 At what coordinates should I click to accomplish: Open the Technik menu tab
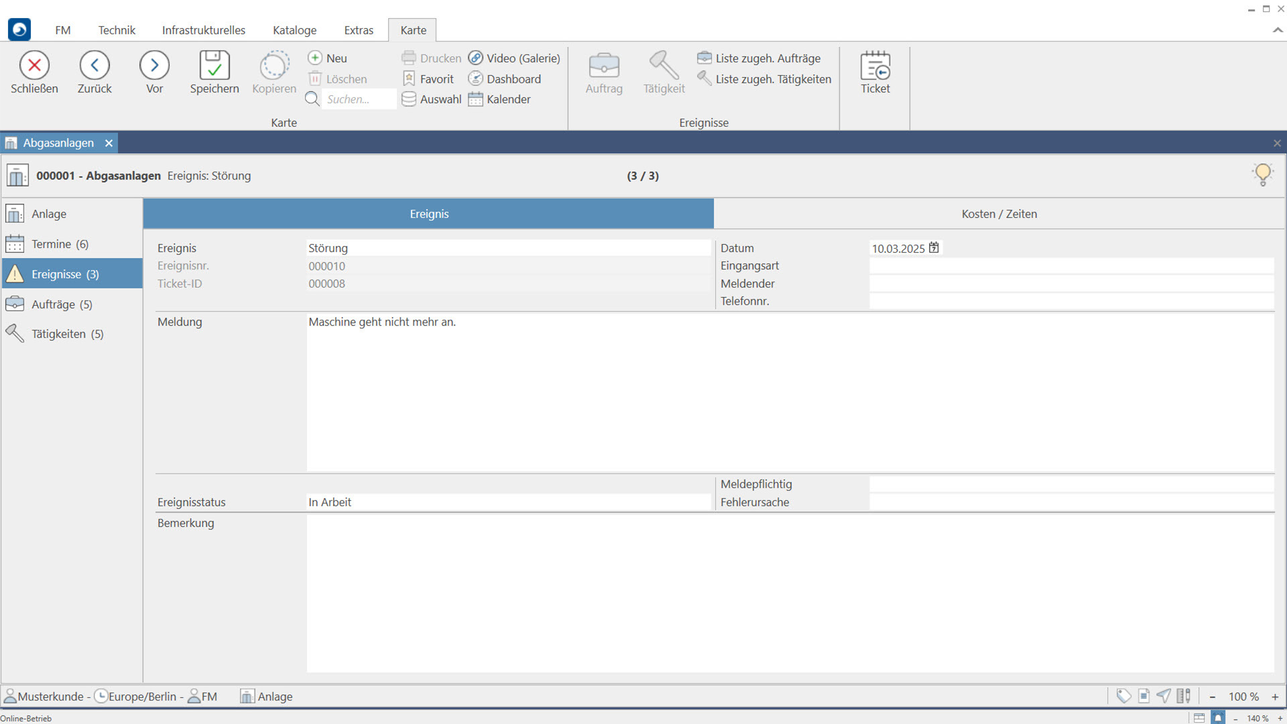pos(117,30)
